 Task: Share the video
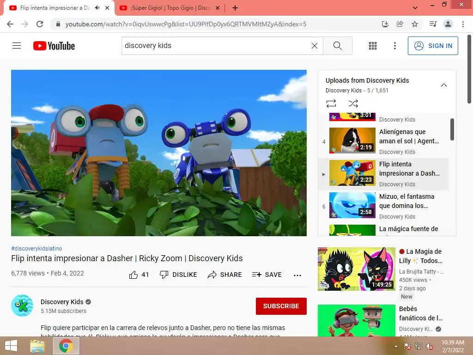click(x=225, y=275)
